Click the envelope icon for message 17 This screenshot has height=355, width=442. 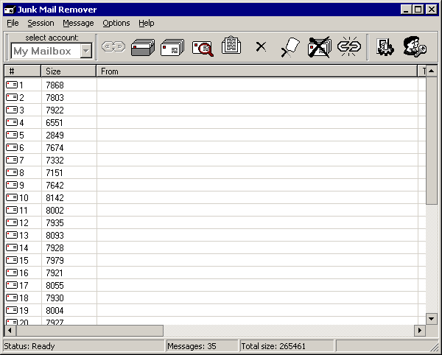click(x=12, y=285)
